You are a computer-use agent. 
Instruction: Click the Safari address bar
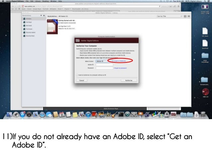pyautogui.click(x=91, y=6)
